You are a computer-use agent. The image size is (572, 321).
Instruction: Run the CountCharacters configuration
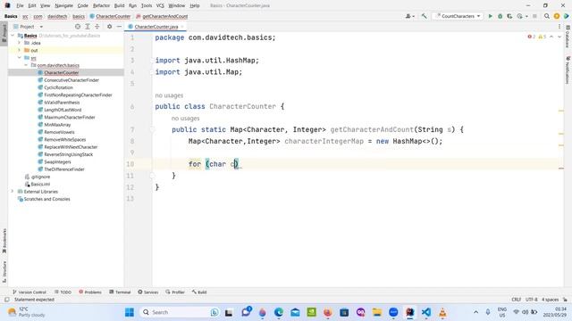click(x=491, y=16)
